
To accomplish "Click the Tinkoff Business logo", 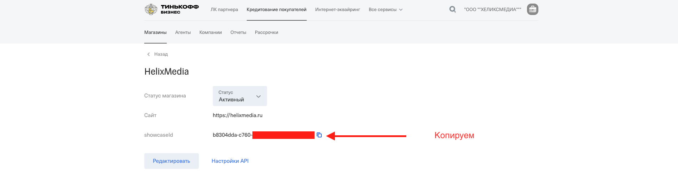I will click(x=172, y=9).
